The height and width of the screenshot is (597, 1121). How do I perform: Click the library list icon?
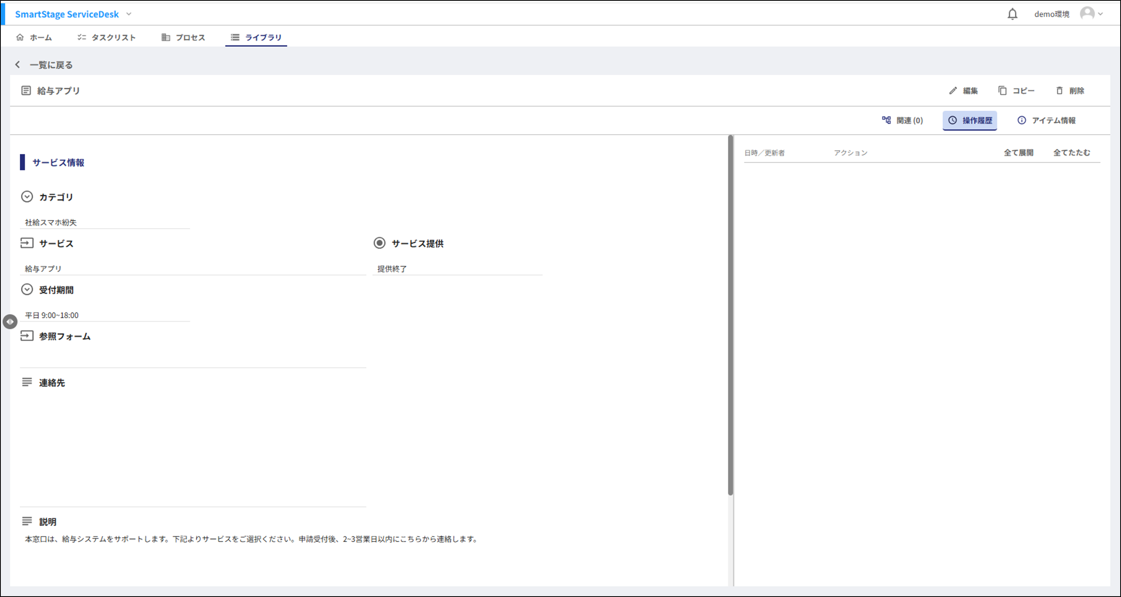(235, 37)
